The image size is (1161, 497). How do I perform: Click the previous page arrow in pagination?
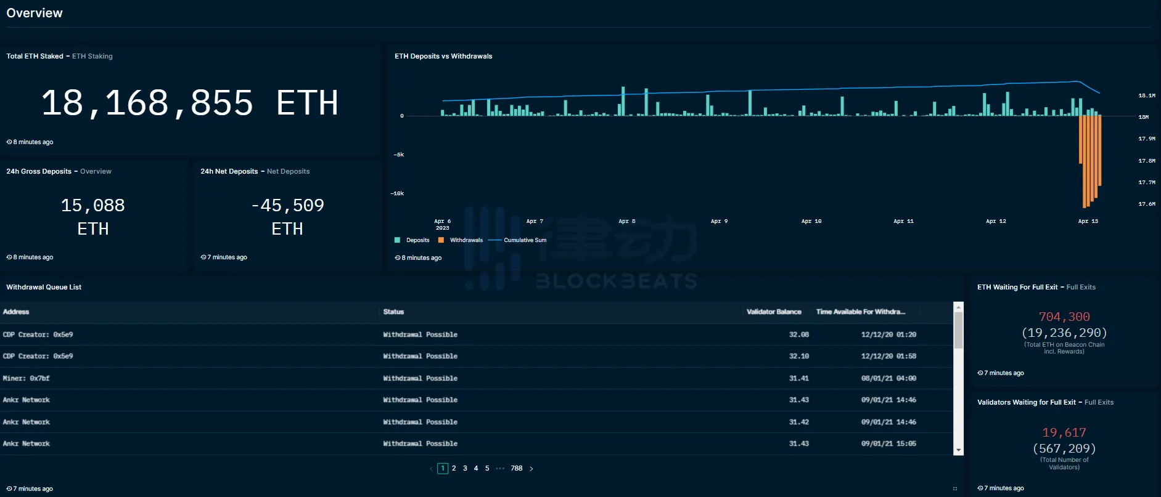tap(431, 469)
